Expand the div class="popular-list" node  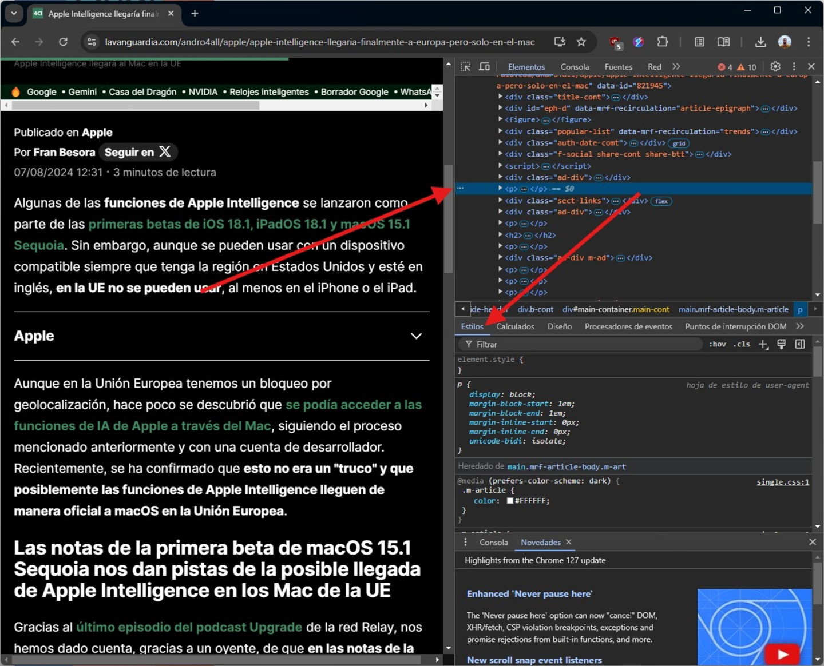click(x=500, y=131)
